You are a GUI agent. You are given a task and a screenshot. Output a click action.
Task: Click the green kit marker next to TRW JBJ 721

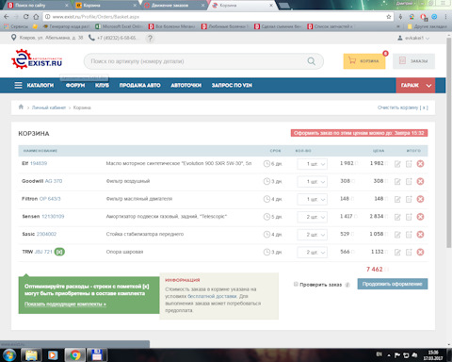tap(59, 252)
